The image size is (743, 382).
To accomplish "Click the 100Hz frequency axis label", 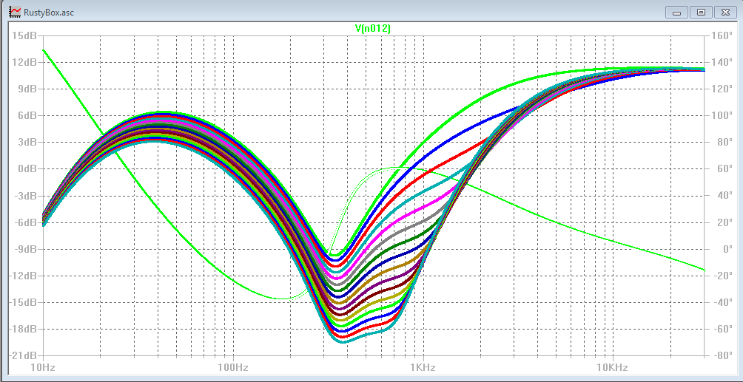I will click(232, 367).
